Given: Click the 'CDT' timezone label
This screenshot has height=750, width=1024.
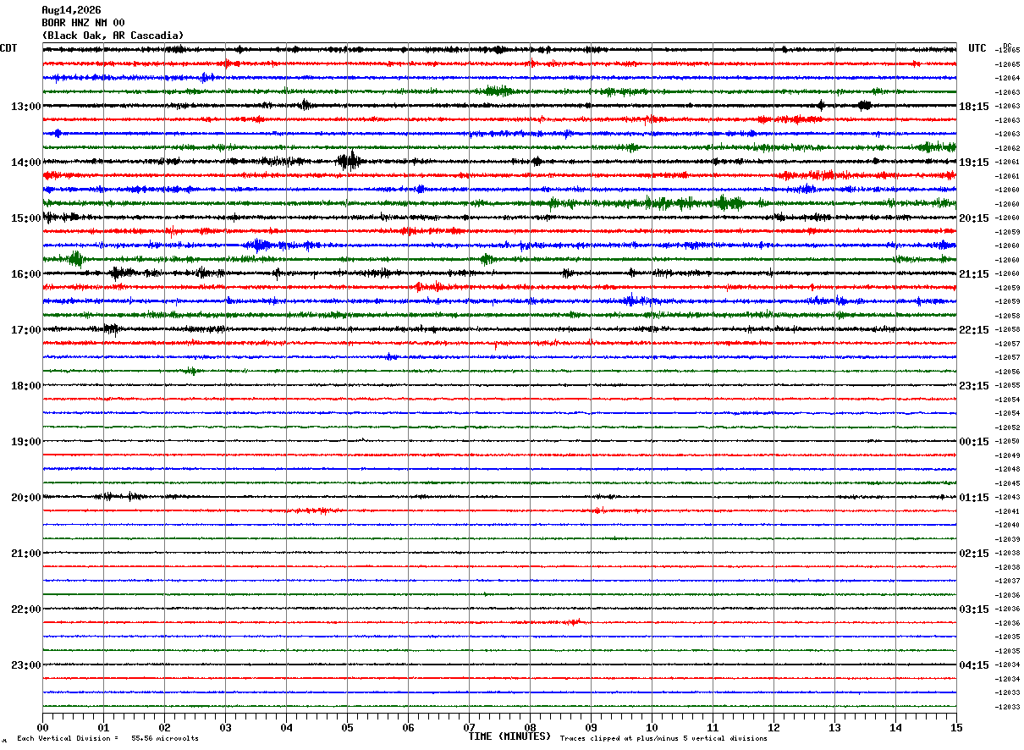Looking at the screenshot, I should click(x=8, y=48).
